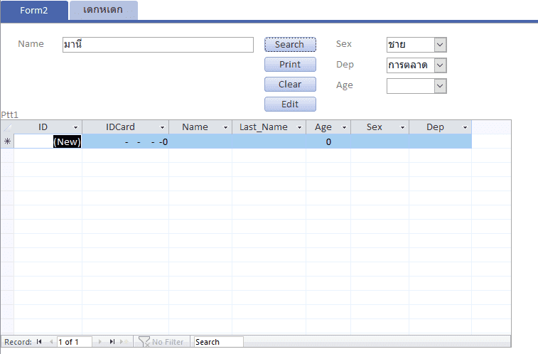Click the Ptt1 subform label
This screenshot has height=354, width=538.
click(10, 114)
